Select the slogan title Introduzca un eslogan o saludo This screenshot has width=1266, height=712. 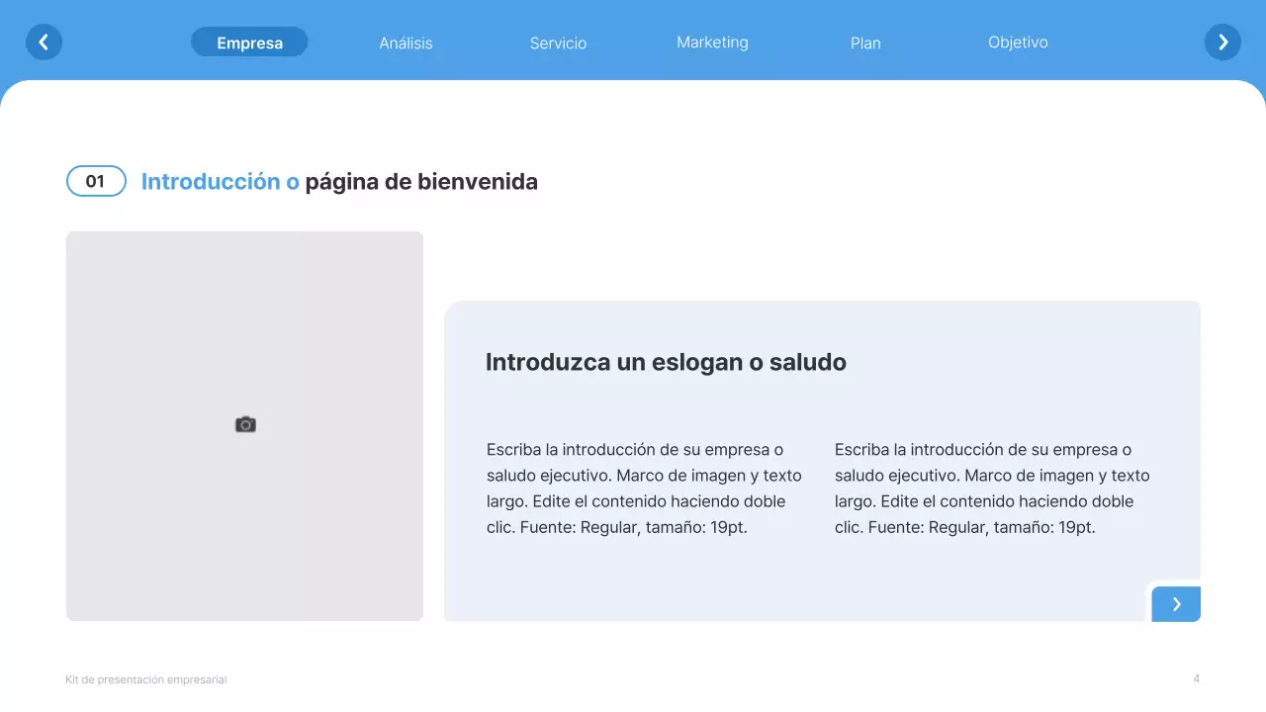(x=666, y=361)
